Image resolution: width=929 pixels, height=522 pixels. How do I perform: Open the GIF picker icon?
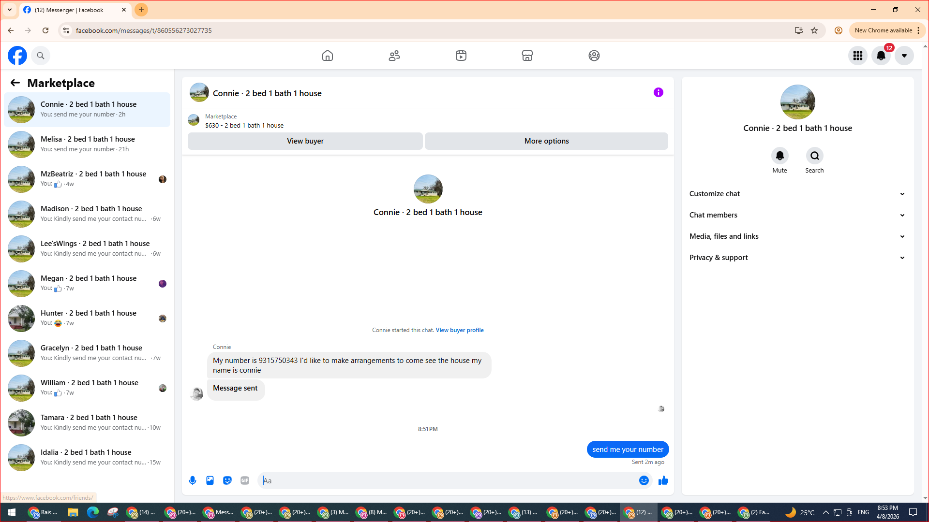tap(245, 480)
